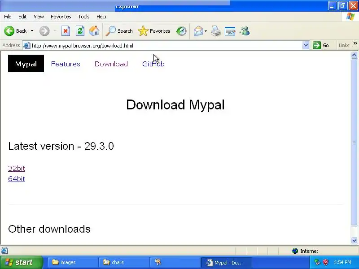Open the Search magnifier toolbar button
The height and width of the screenshot is (269, 359).
tap(119, 31)
